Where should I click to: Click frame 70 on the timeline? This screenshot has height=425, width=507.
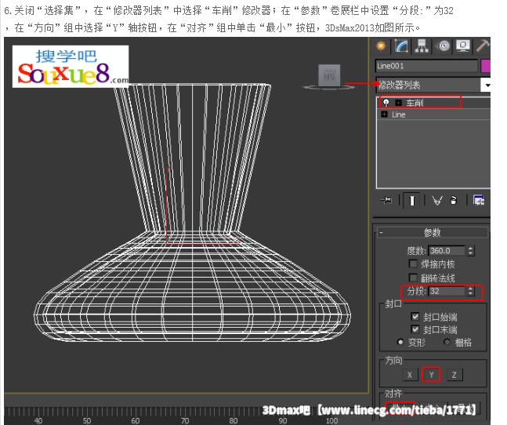click(185, 420)
